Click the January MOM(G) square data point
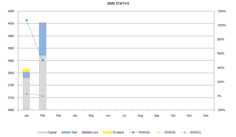The image size is (236, 137). (27, 20)
